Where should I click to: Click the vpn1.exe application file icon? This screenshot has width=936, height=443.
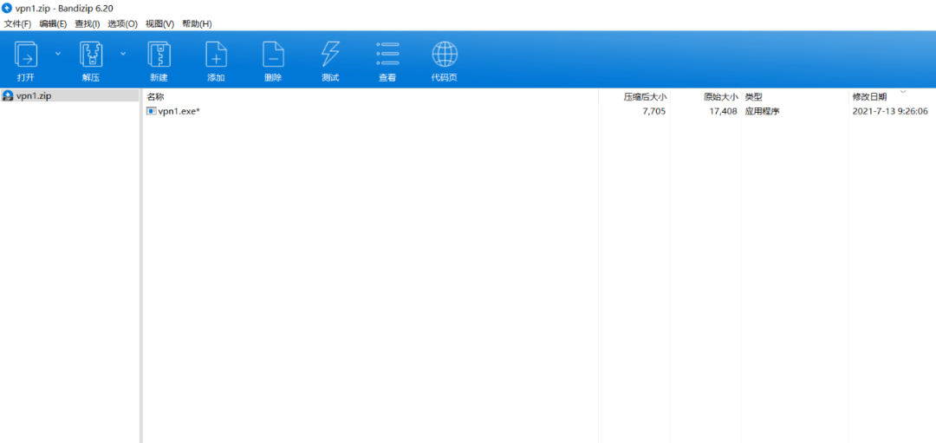tap(152, 111)
